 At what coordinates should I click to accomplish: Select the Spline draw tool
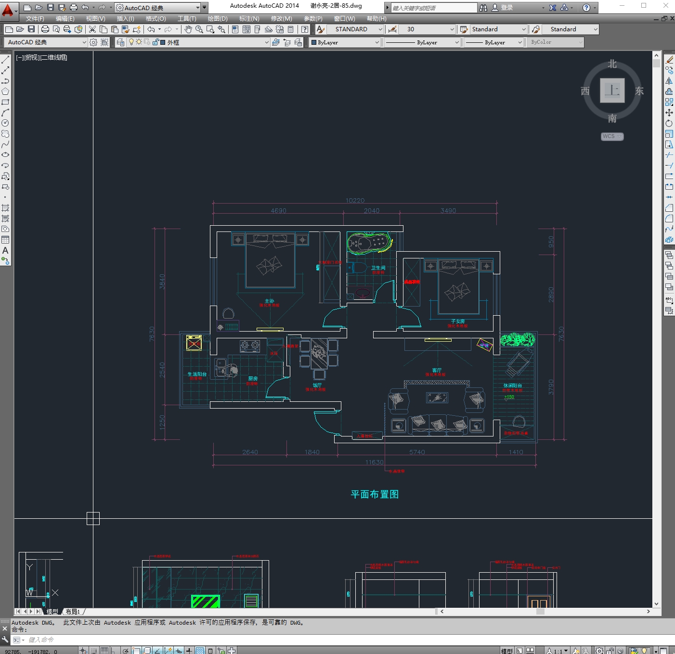5,144
